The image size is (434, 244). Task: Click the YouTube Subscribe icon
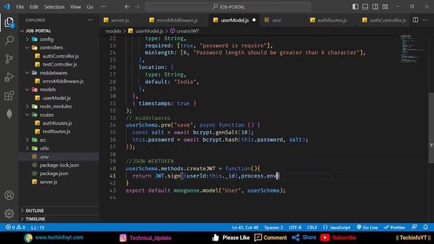325,238
